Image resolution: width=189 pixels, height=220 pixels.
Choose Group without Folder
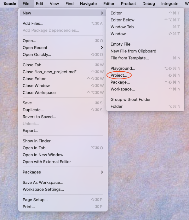click(130, 100)
